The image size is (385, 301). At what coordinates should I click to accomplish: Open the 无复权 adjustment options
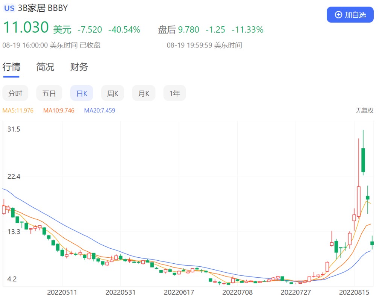[364, 111]
